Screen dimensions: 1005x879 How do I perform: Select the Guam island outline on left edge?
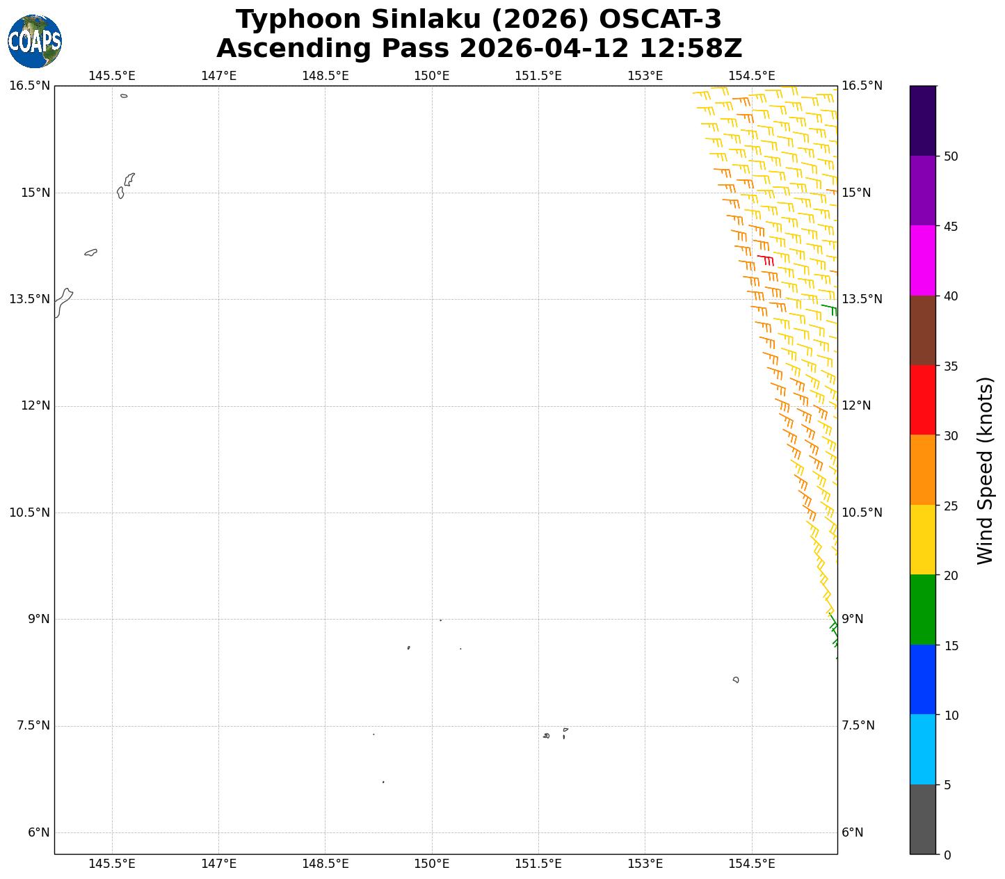tap(63, 303)
